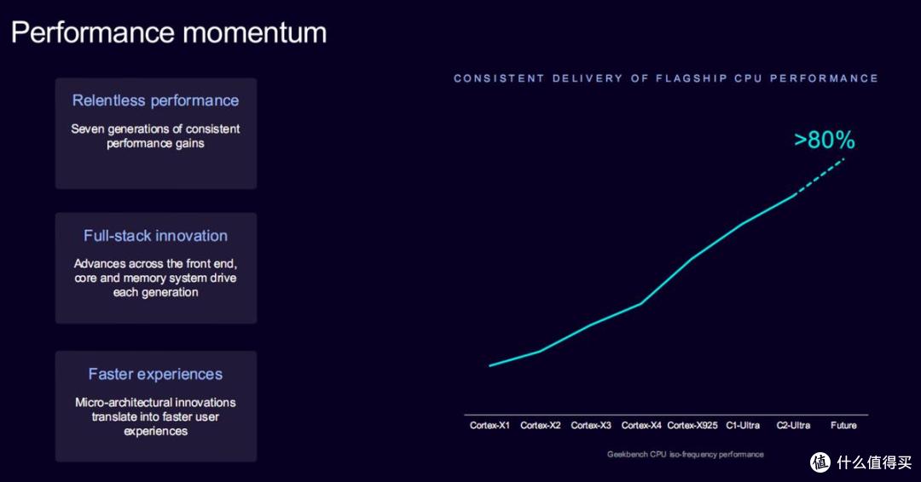Viewport: 921px width, 482px height.
Task: Click the Performance momentum slide title
Action: pos(169,33)
